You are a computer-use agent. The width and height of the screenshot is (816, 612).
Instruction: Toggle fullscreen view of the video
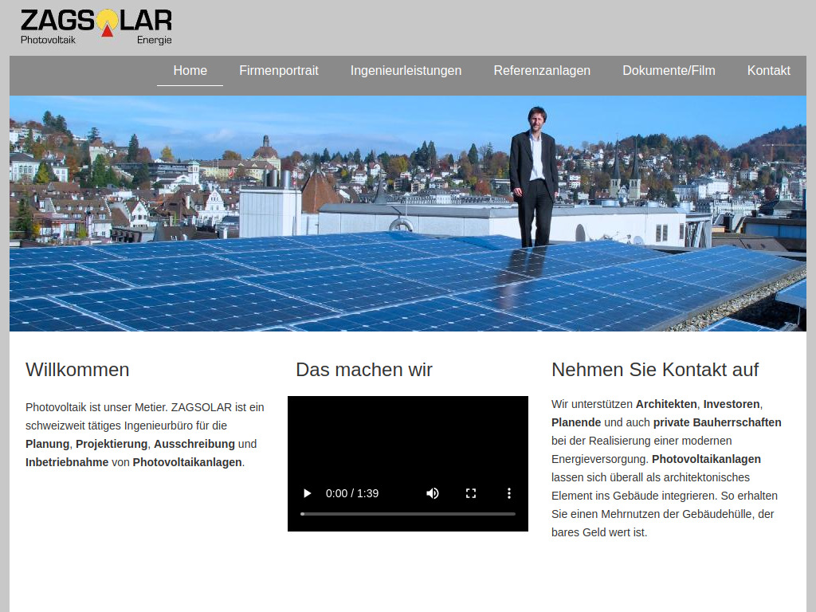tap(471, 493)
